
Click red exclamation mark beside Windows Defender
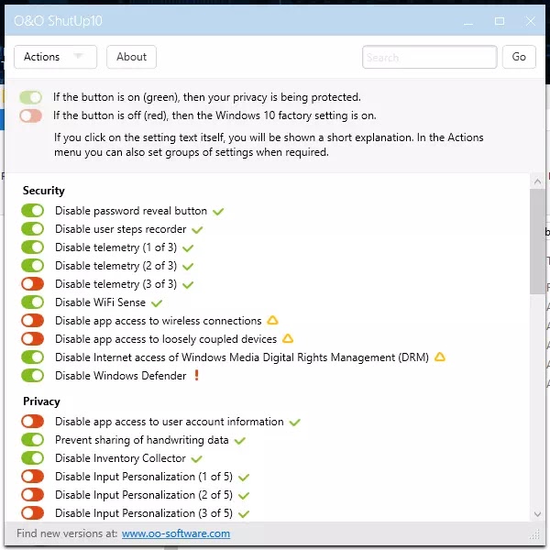(x=197, y=375)
